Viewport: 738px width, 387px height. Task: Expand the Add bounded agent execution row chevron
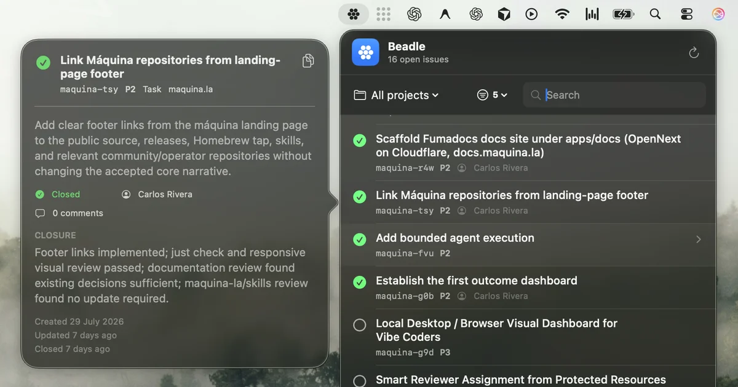(699, 239)
